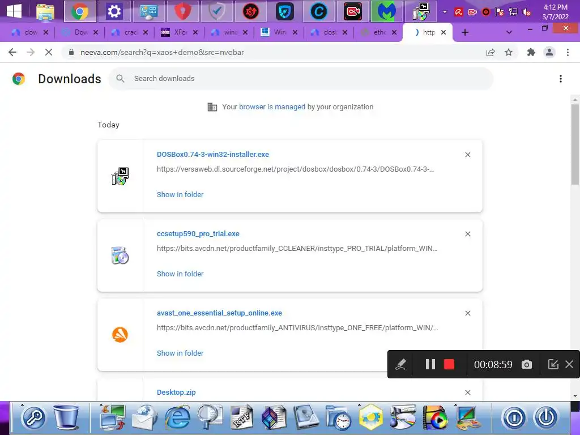Open a new browser tab
The height and width of the screenshot is (435, 580).
coord(465,32)
